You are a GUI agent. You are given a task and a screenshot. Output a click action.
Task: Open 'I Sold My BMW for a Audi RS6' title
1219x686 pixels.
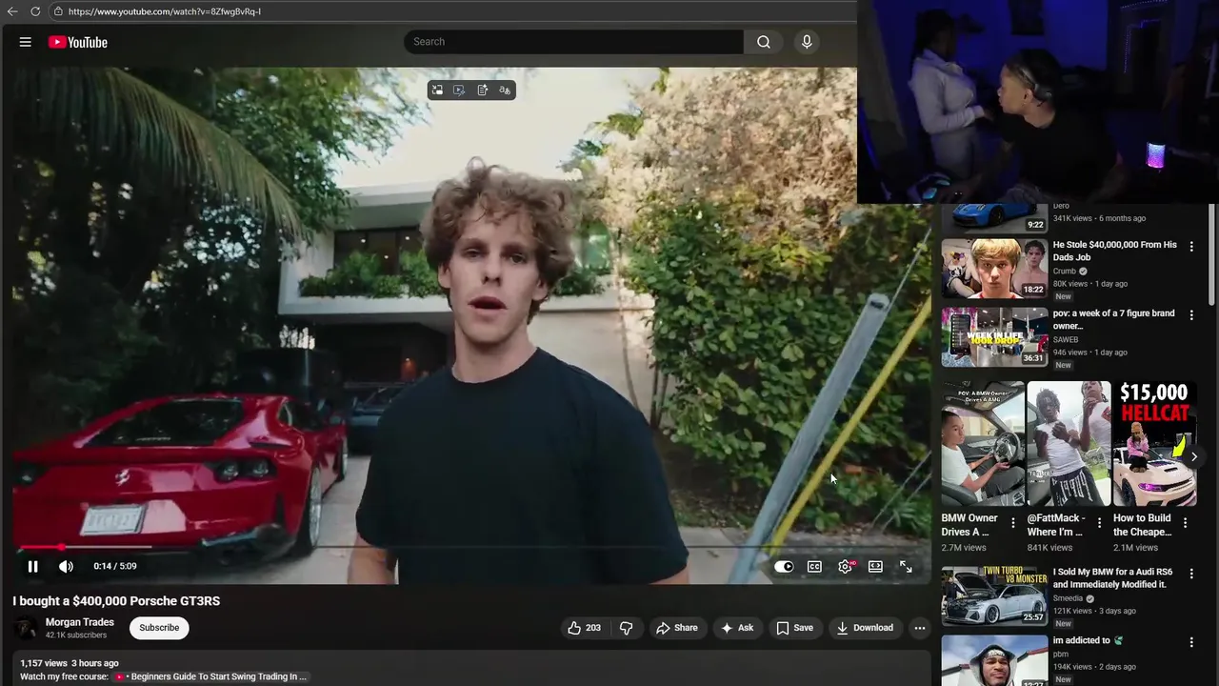coord(1112,578)
